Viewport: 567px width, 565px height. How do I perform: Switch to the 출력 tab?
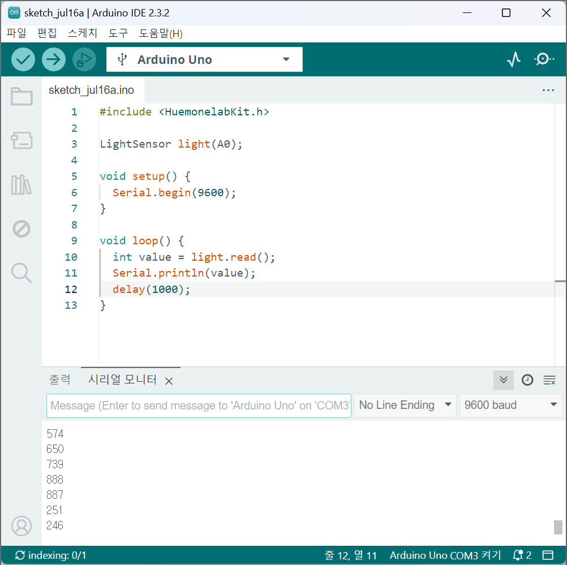click(59, 379)
